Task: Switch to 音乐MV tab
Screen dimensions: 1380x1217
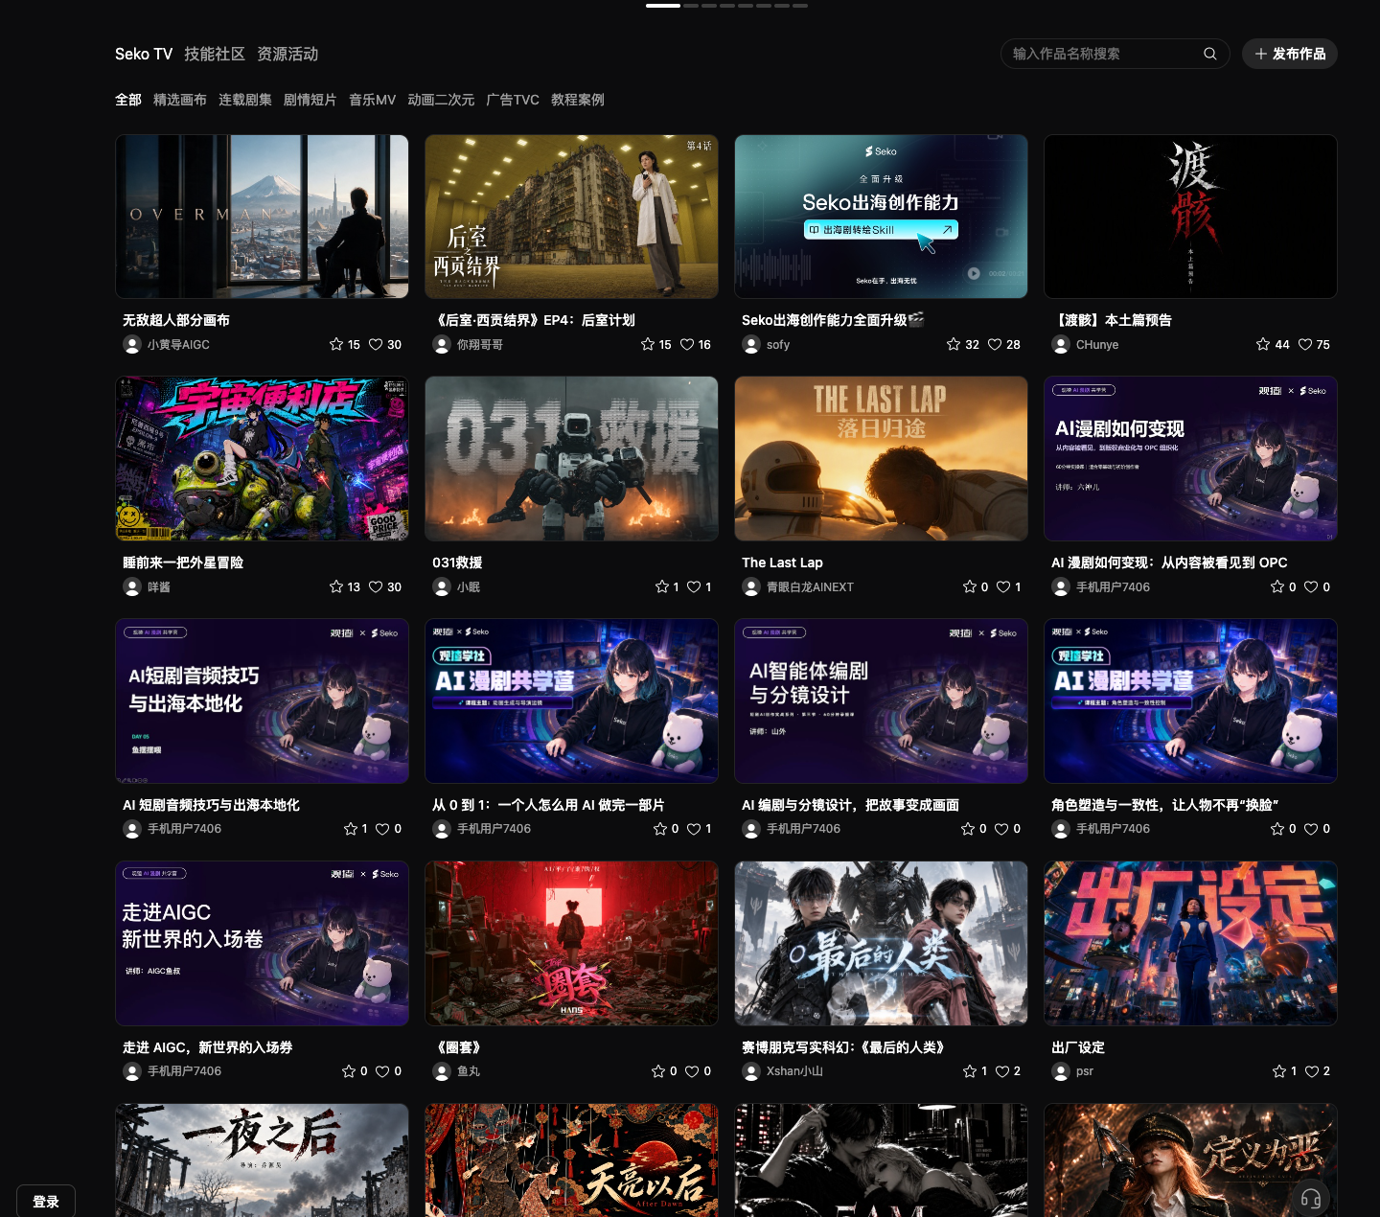Action: tap(372, 100)
